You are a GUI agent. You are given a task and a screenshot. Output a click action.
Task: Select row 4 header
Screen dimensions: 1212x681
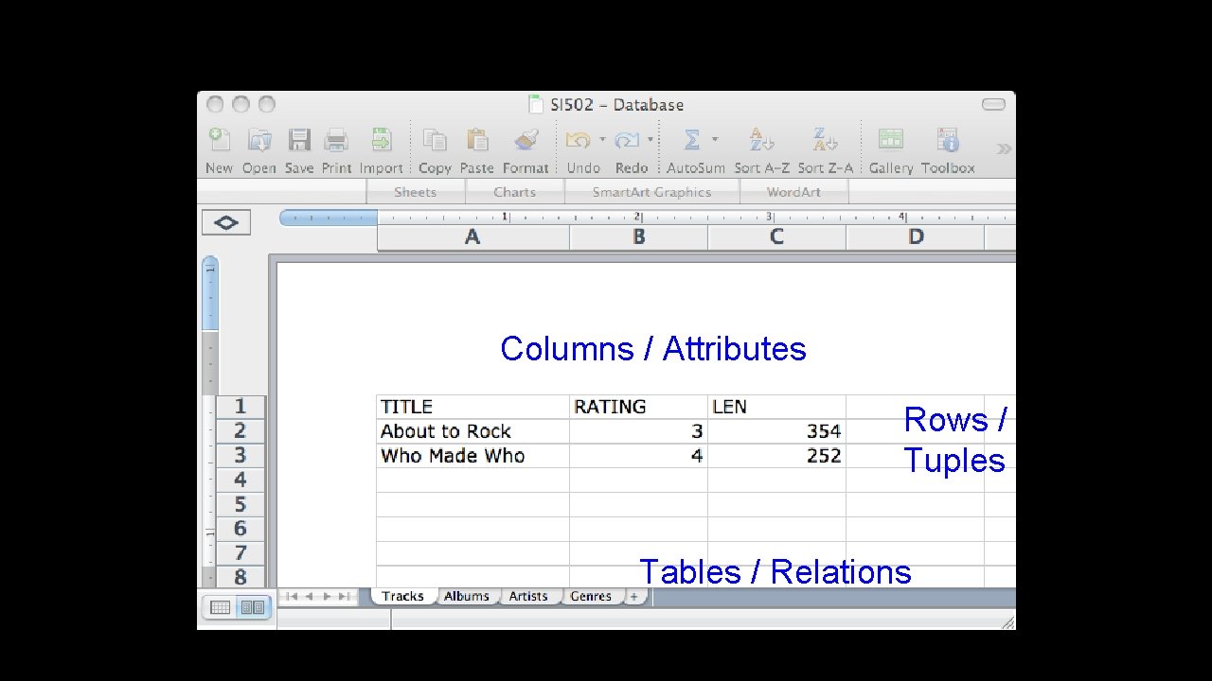coord(241,480)
